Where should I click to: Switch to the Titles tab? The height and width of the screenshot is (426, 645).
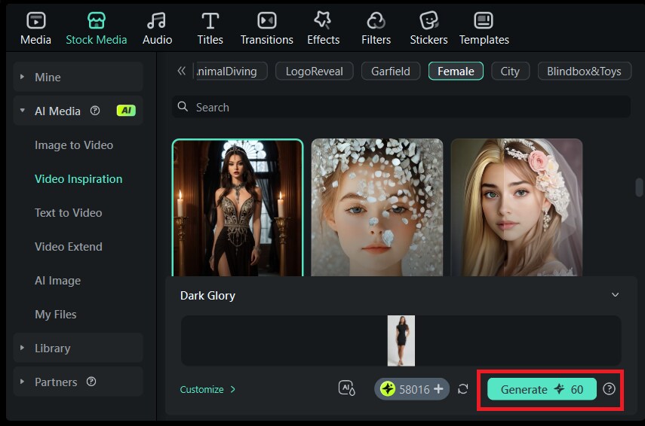pyautogui.click(x=210, y=29)
